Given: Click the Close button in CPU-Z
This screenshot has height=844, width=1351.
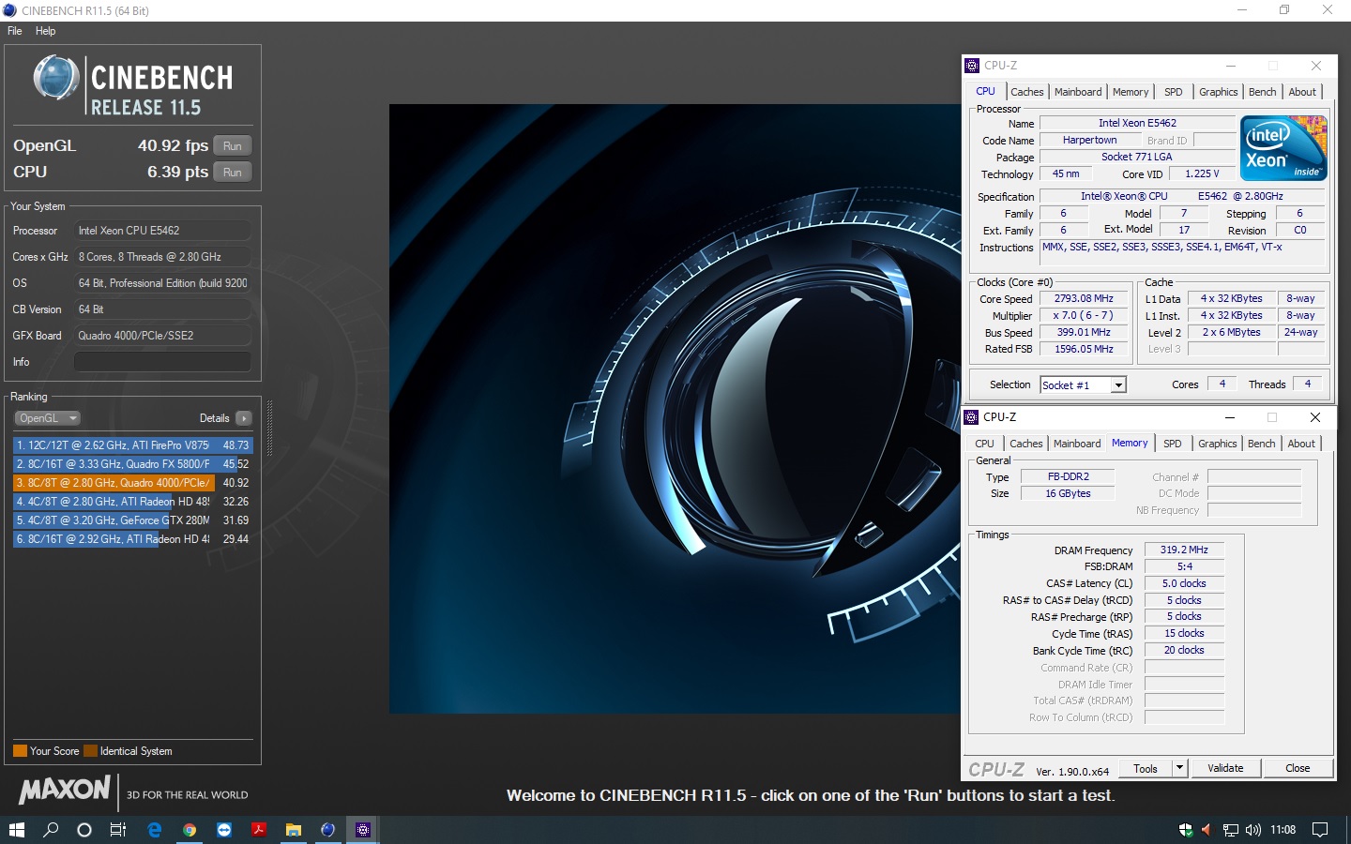Looking at the screenshot, I should pos(1298,769).
